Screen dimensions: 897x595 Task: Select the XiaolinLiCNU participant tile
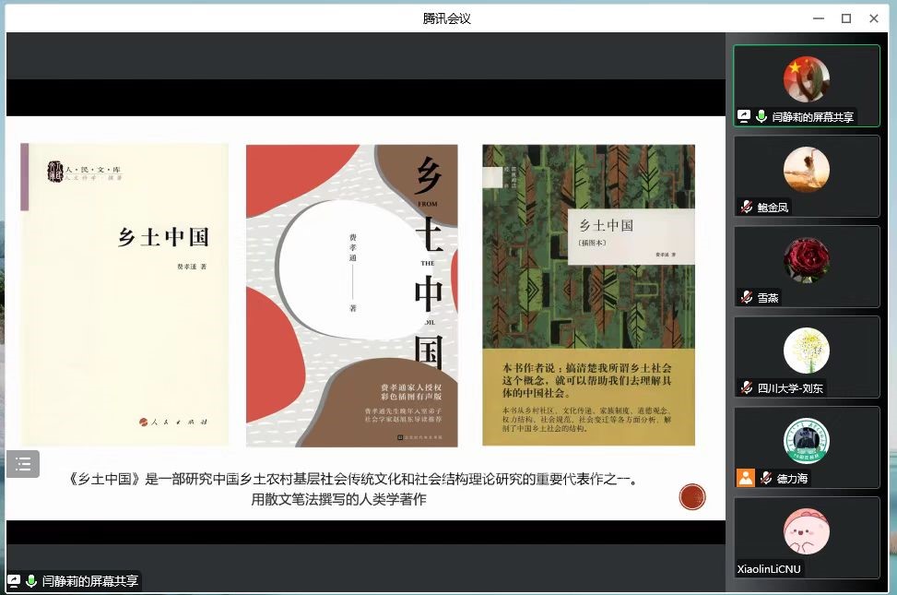806,537
